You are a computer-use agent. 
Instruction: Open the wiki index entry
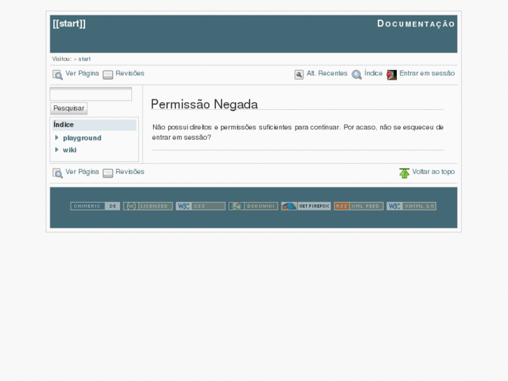pos(70,150)
